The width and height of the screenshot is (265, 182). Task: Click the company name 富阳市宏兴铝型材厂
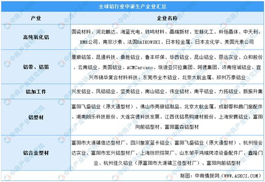pyautogui.click(x=113, y=153)
